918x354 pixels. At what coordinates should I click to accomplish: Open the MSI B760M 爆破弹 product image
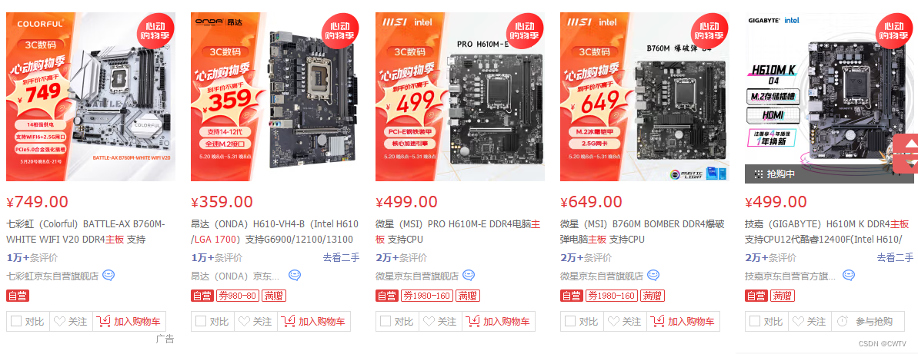[x=645, y=97]
